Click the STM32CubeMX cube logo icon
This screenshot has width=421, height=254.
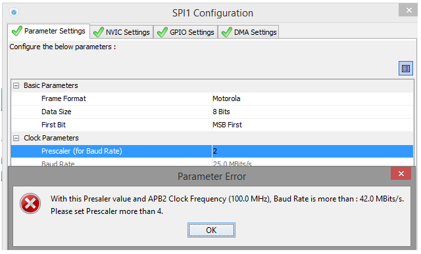(14, 12)
